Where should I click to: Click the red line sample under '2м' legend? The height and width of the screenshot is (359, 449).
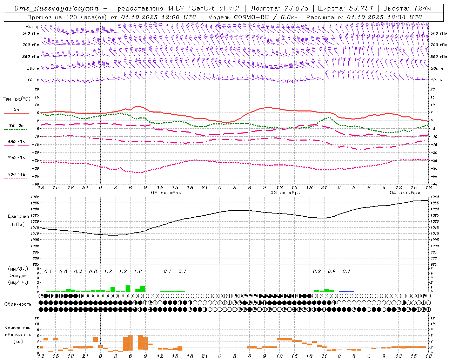click(x=16, y=114)
